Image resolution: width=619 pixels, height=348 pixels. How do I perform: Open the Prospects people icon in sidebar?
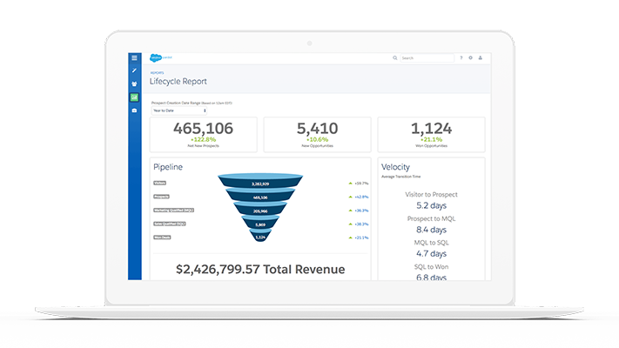pos(134,84)
